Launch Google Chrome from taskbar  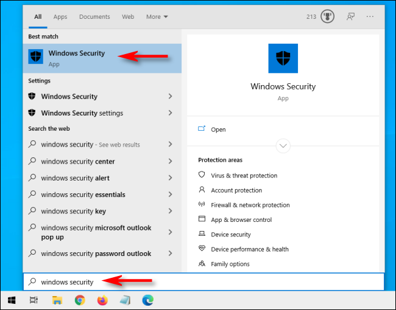(79, 300)
